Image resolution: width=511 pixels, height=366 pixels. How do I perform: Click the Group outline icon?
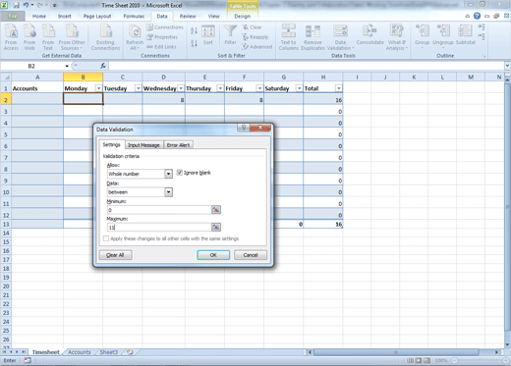point(422,36)
